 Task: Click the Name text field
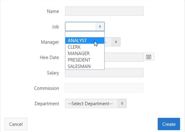pos(104,11)
